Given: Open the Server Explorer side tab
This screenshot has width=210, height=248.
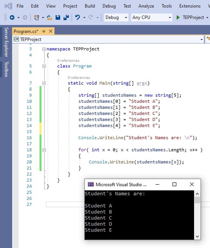Looking at the screenshot, I should tap(6, 42).
